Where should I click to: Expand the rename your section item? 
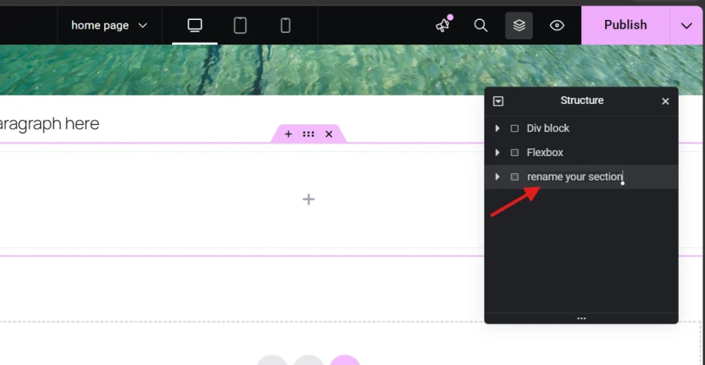[497, 177]
